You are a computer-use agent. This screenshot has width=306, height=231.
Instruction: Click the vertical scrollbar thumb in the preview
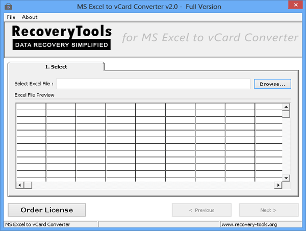coord(286,114)
